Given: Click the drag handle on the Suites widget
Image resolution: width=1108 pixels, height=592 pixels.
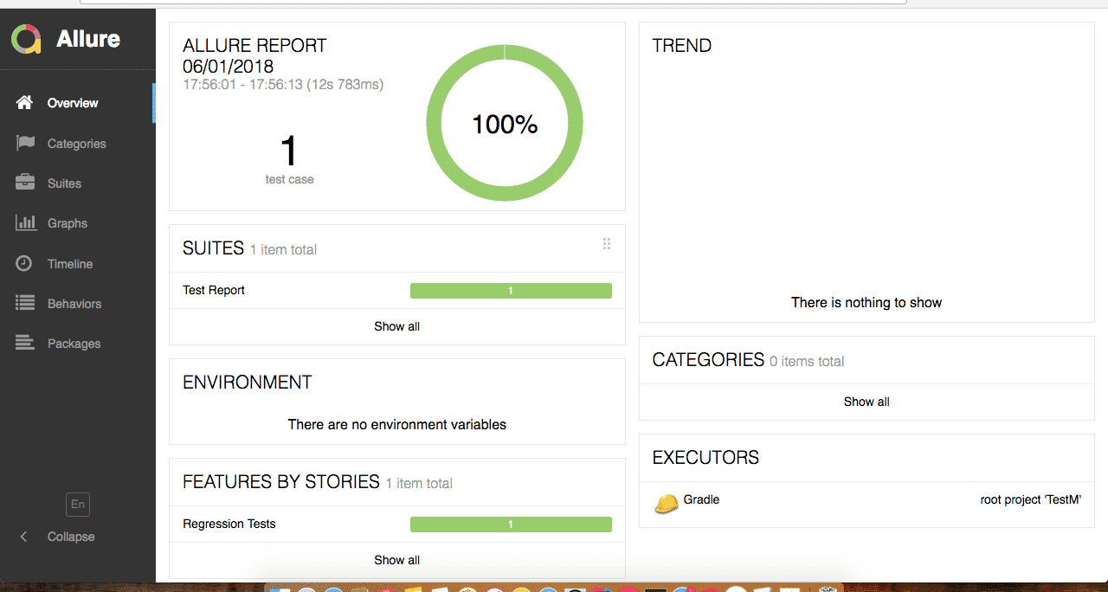Looking at the screenshot, I should 607,244.
